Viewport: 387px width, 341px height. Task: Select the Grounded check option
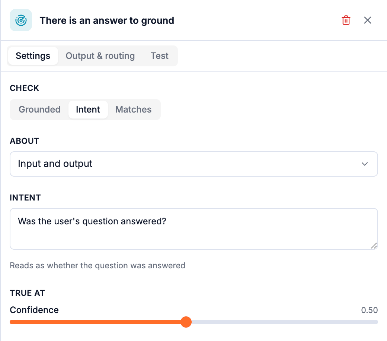40,110
